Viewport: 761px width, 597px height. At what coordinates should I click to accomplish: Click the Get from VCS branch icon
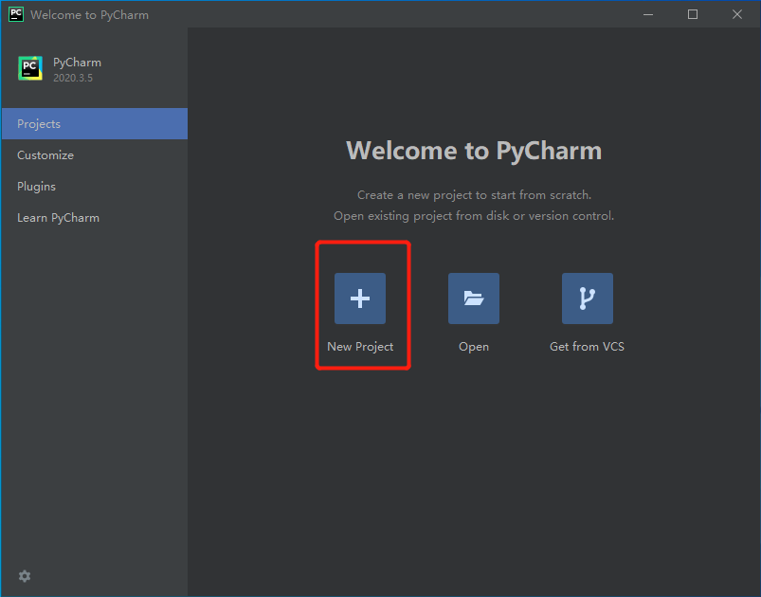pyautogui.click(x=588, y=298)
